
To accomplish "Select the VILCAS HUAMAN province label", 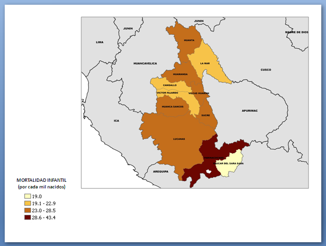I will click(x=198, y=93).
